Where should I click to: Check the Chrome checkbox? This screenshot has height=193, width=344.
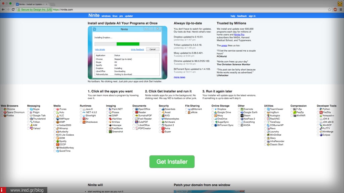[x=2, y=109]
